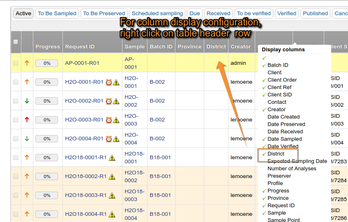Click the red up arrow on row H2O-0003-R01

(x=27, y=120)
